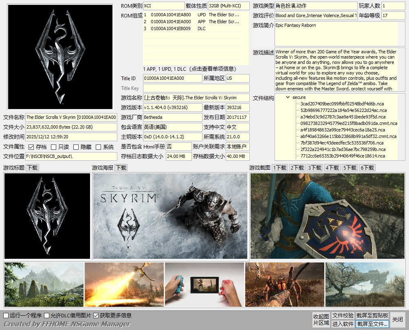Click the 包含语言 field 英语(美国)

(173, 127)
